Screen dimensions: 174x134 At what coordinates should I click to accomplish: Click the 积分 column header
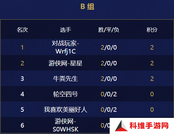click(152, 30)
